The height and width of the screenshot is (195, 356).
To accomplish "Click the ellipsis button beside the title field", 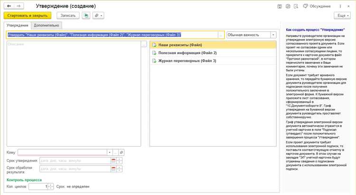I will click(x=221, y=35).
